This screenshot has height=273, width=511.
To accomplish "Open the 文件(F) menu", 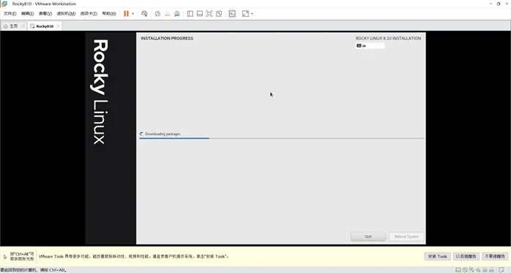I will click(10, 14).
